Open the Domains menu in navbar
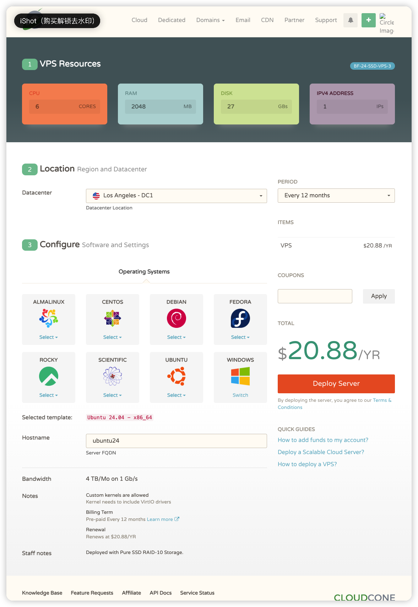Image resolution: width=418 pixels, height=607 pixels. click(210, 20)
